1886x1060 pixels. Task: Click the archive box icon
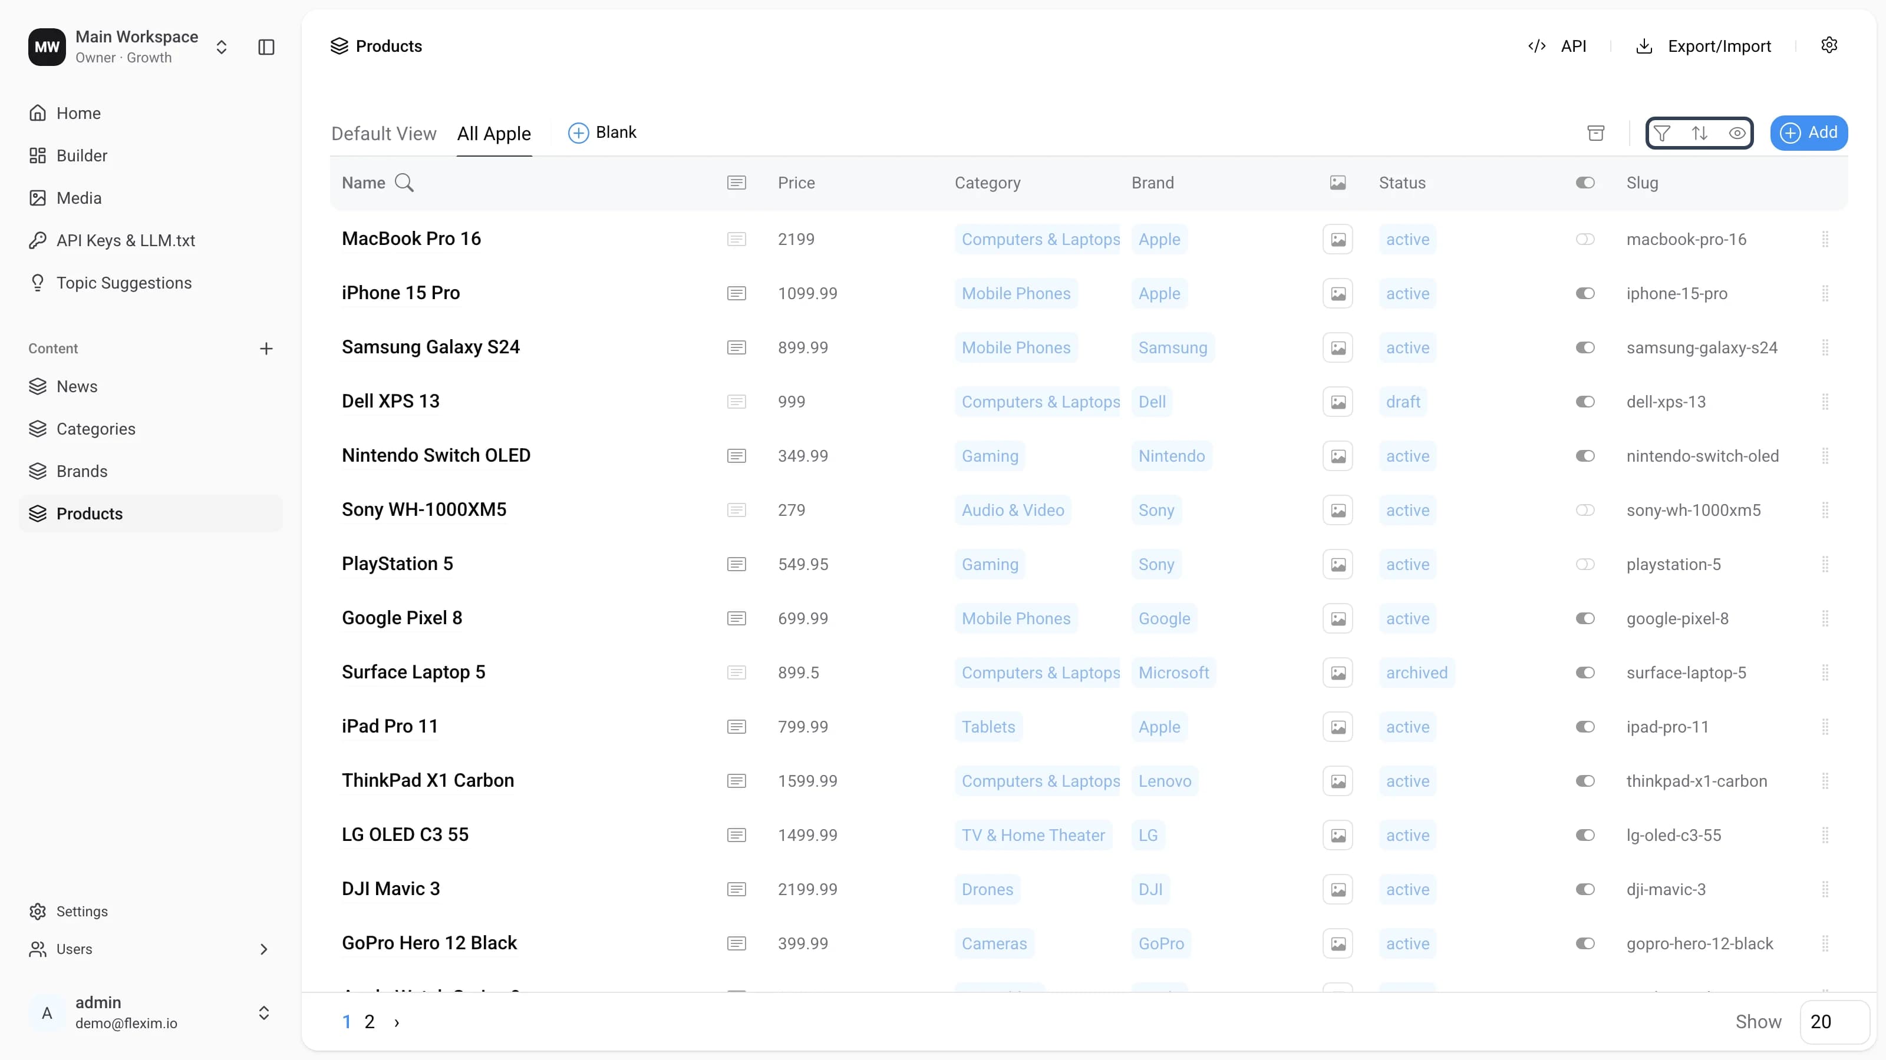pos(1596,133)
